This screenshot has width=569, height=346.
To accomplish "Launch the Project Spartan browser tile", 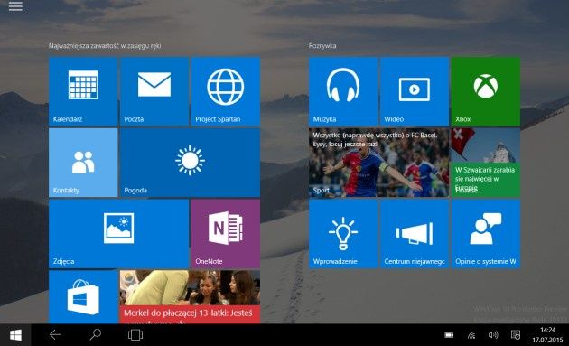I will (x=226, y=91).
